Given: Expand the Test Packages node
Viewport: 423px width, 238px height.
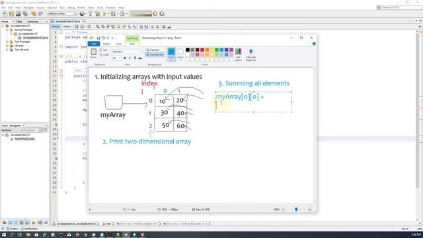Looking at the screenshot, I should point(7,42).
